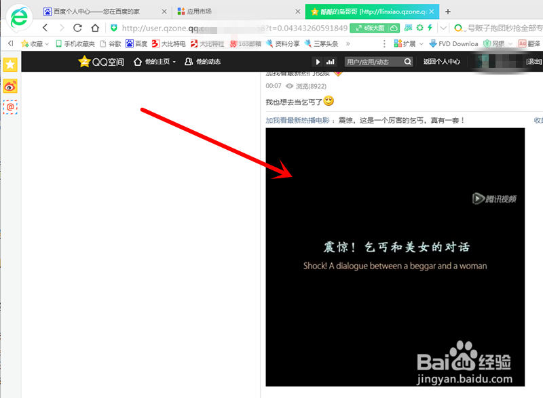
Task: Expand the address bar dropdown chevron
Action: click(443, 28)
